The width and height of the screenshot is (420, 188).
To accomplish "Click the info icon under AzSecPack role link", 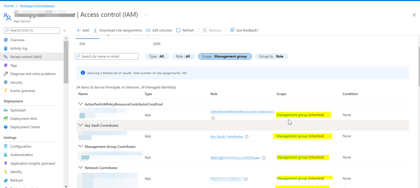I will (x=213, y=118).
